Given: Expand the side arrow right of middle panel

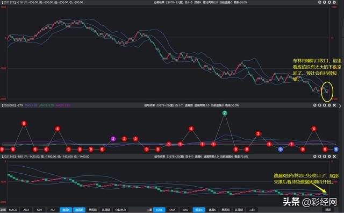Looking at the screenshot, I should tap(340, 106).
